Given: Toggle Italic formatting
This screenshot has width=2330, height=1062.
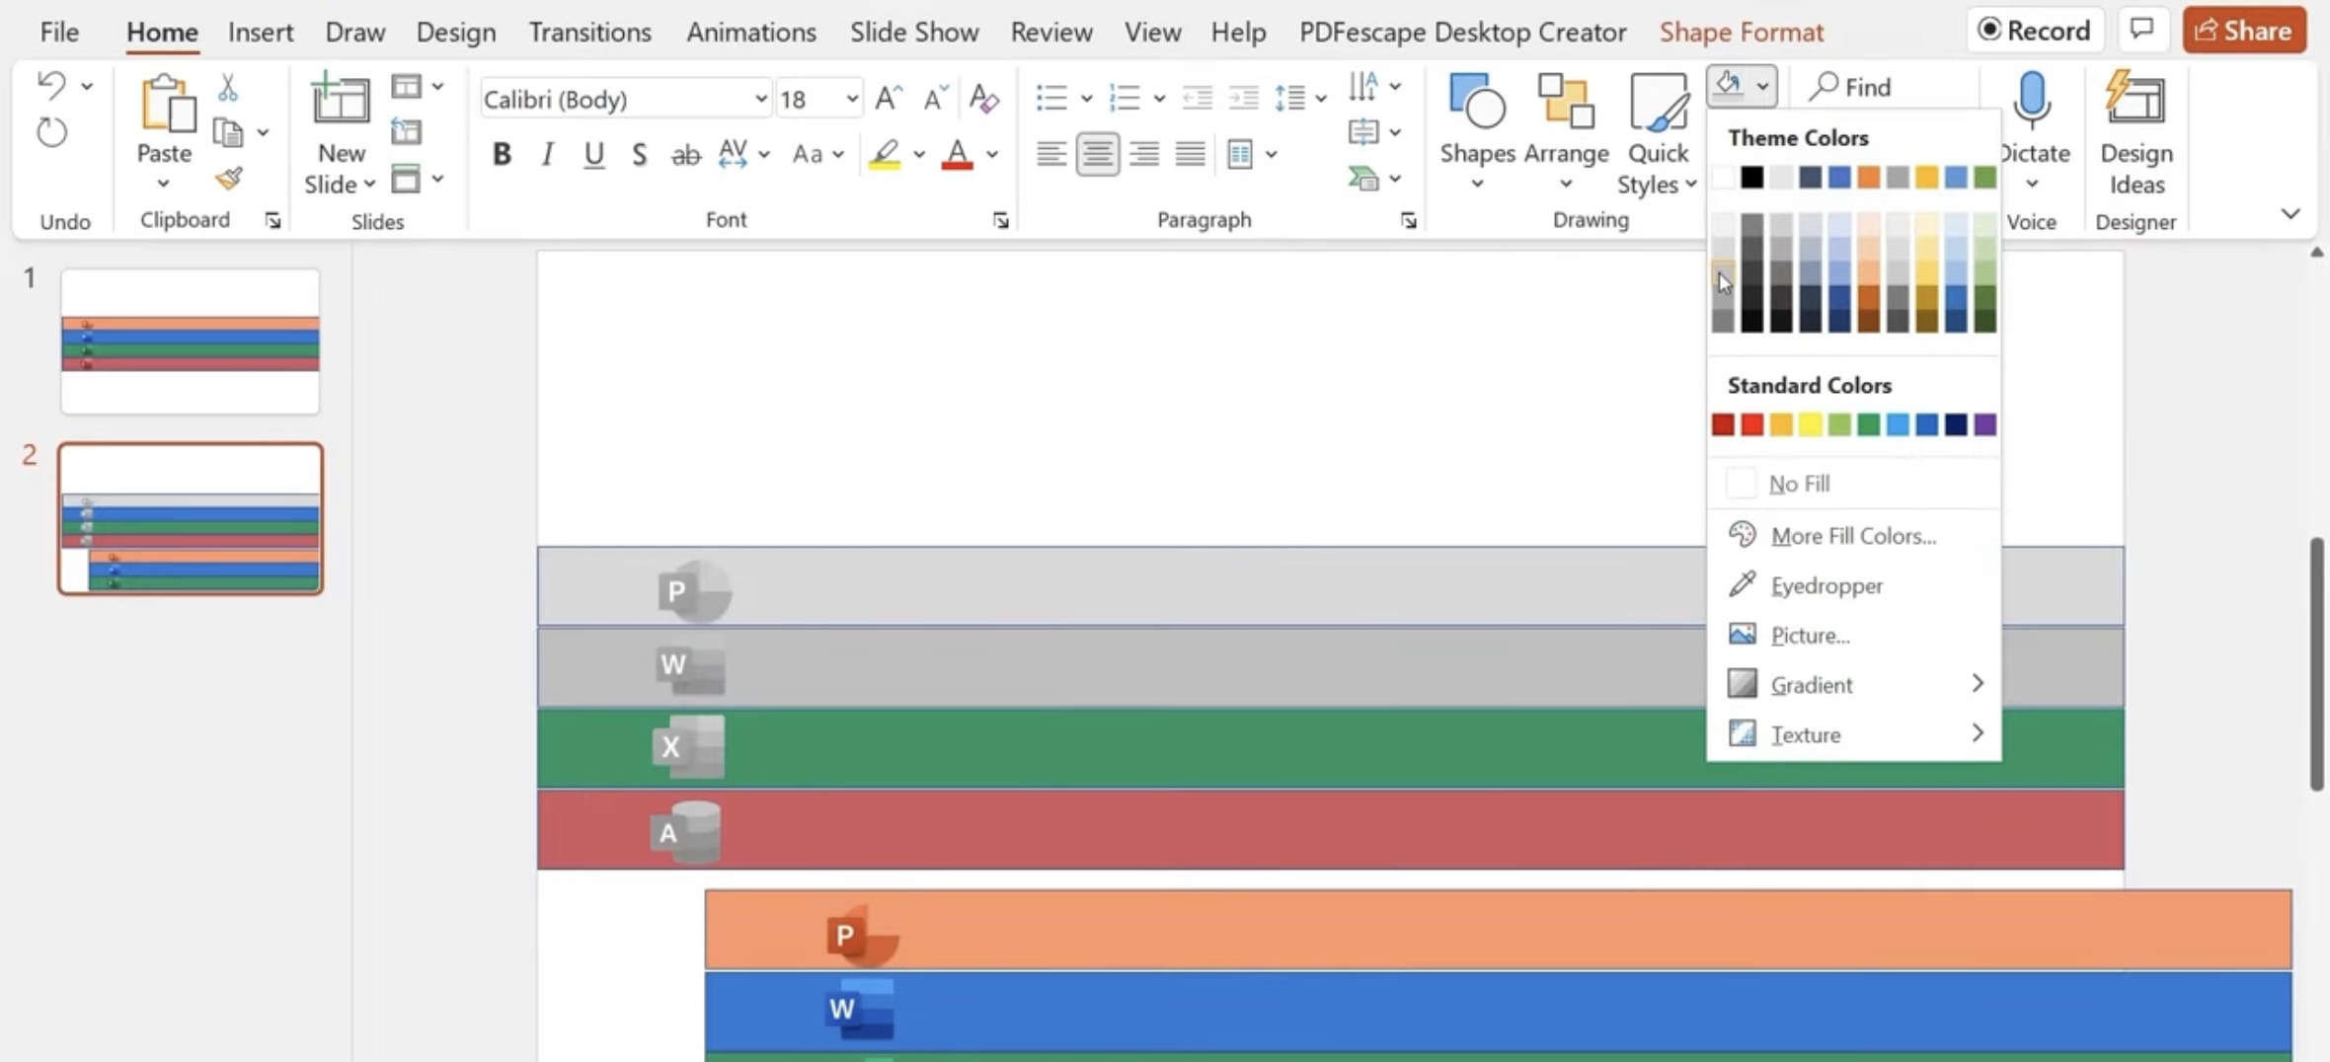Looking at the screenshot, I should 547,154.
